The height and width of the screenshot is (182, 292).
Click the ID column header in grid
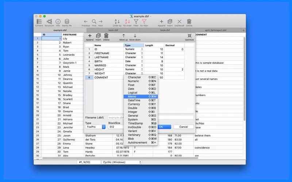tap(51, 35)
